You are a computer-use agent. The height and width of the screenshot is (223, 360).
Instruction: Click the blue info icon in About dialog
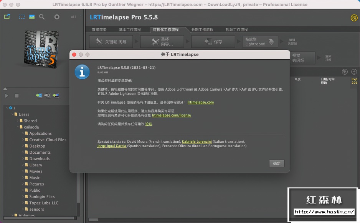point(82,72)
